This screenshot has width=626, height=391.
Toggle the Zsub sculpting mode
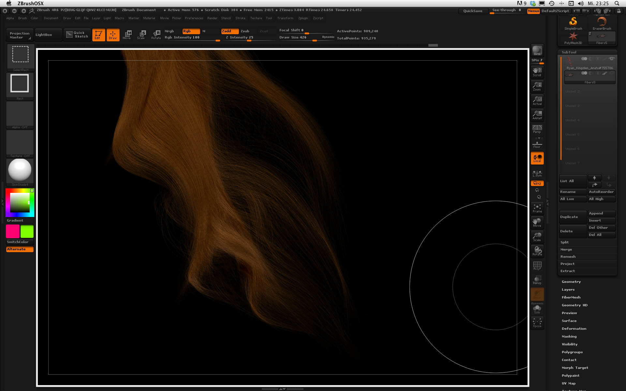point(245,31)
